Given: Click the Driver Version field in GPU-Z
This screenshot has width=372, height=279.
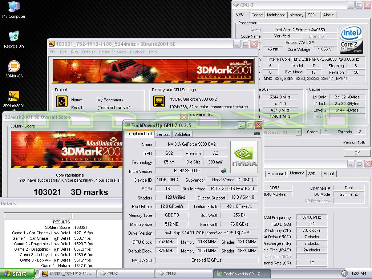Looking at the screenshot, I should point(207,233).
